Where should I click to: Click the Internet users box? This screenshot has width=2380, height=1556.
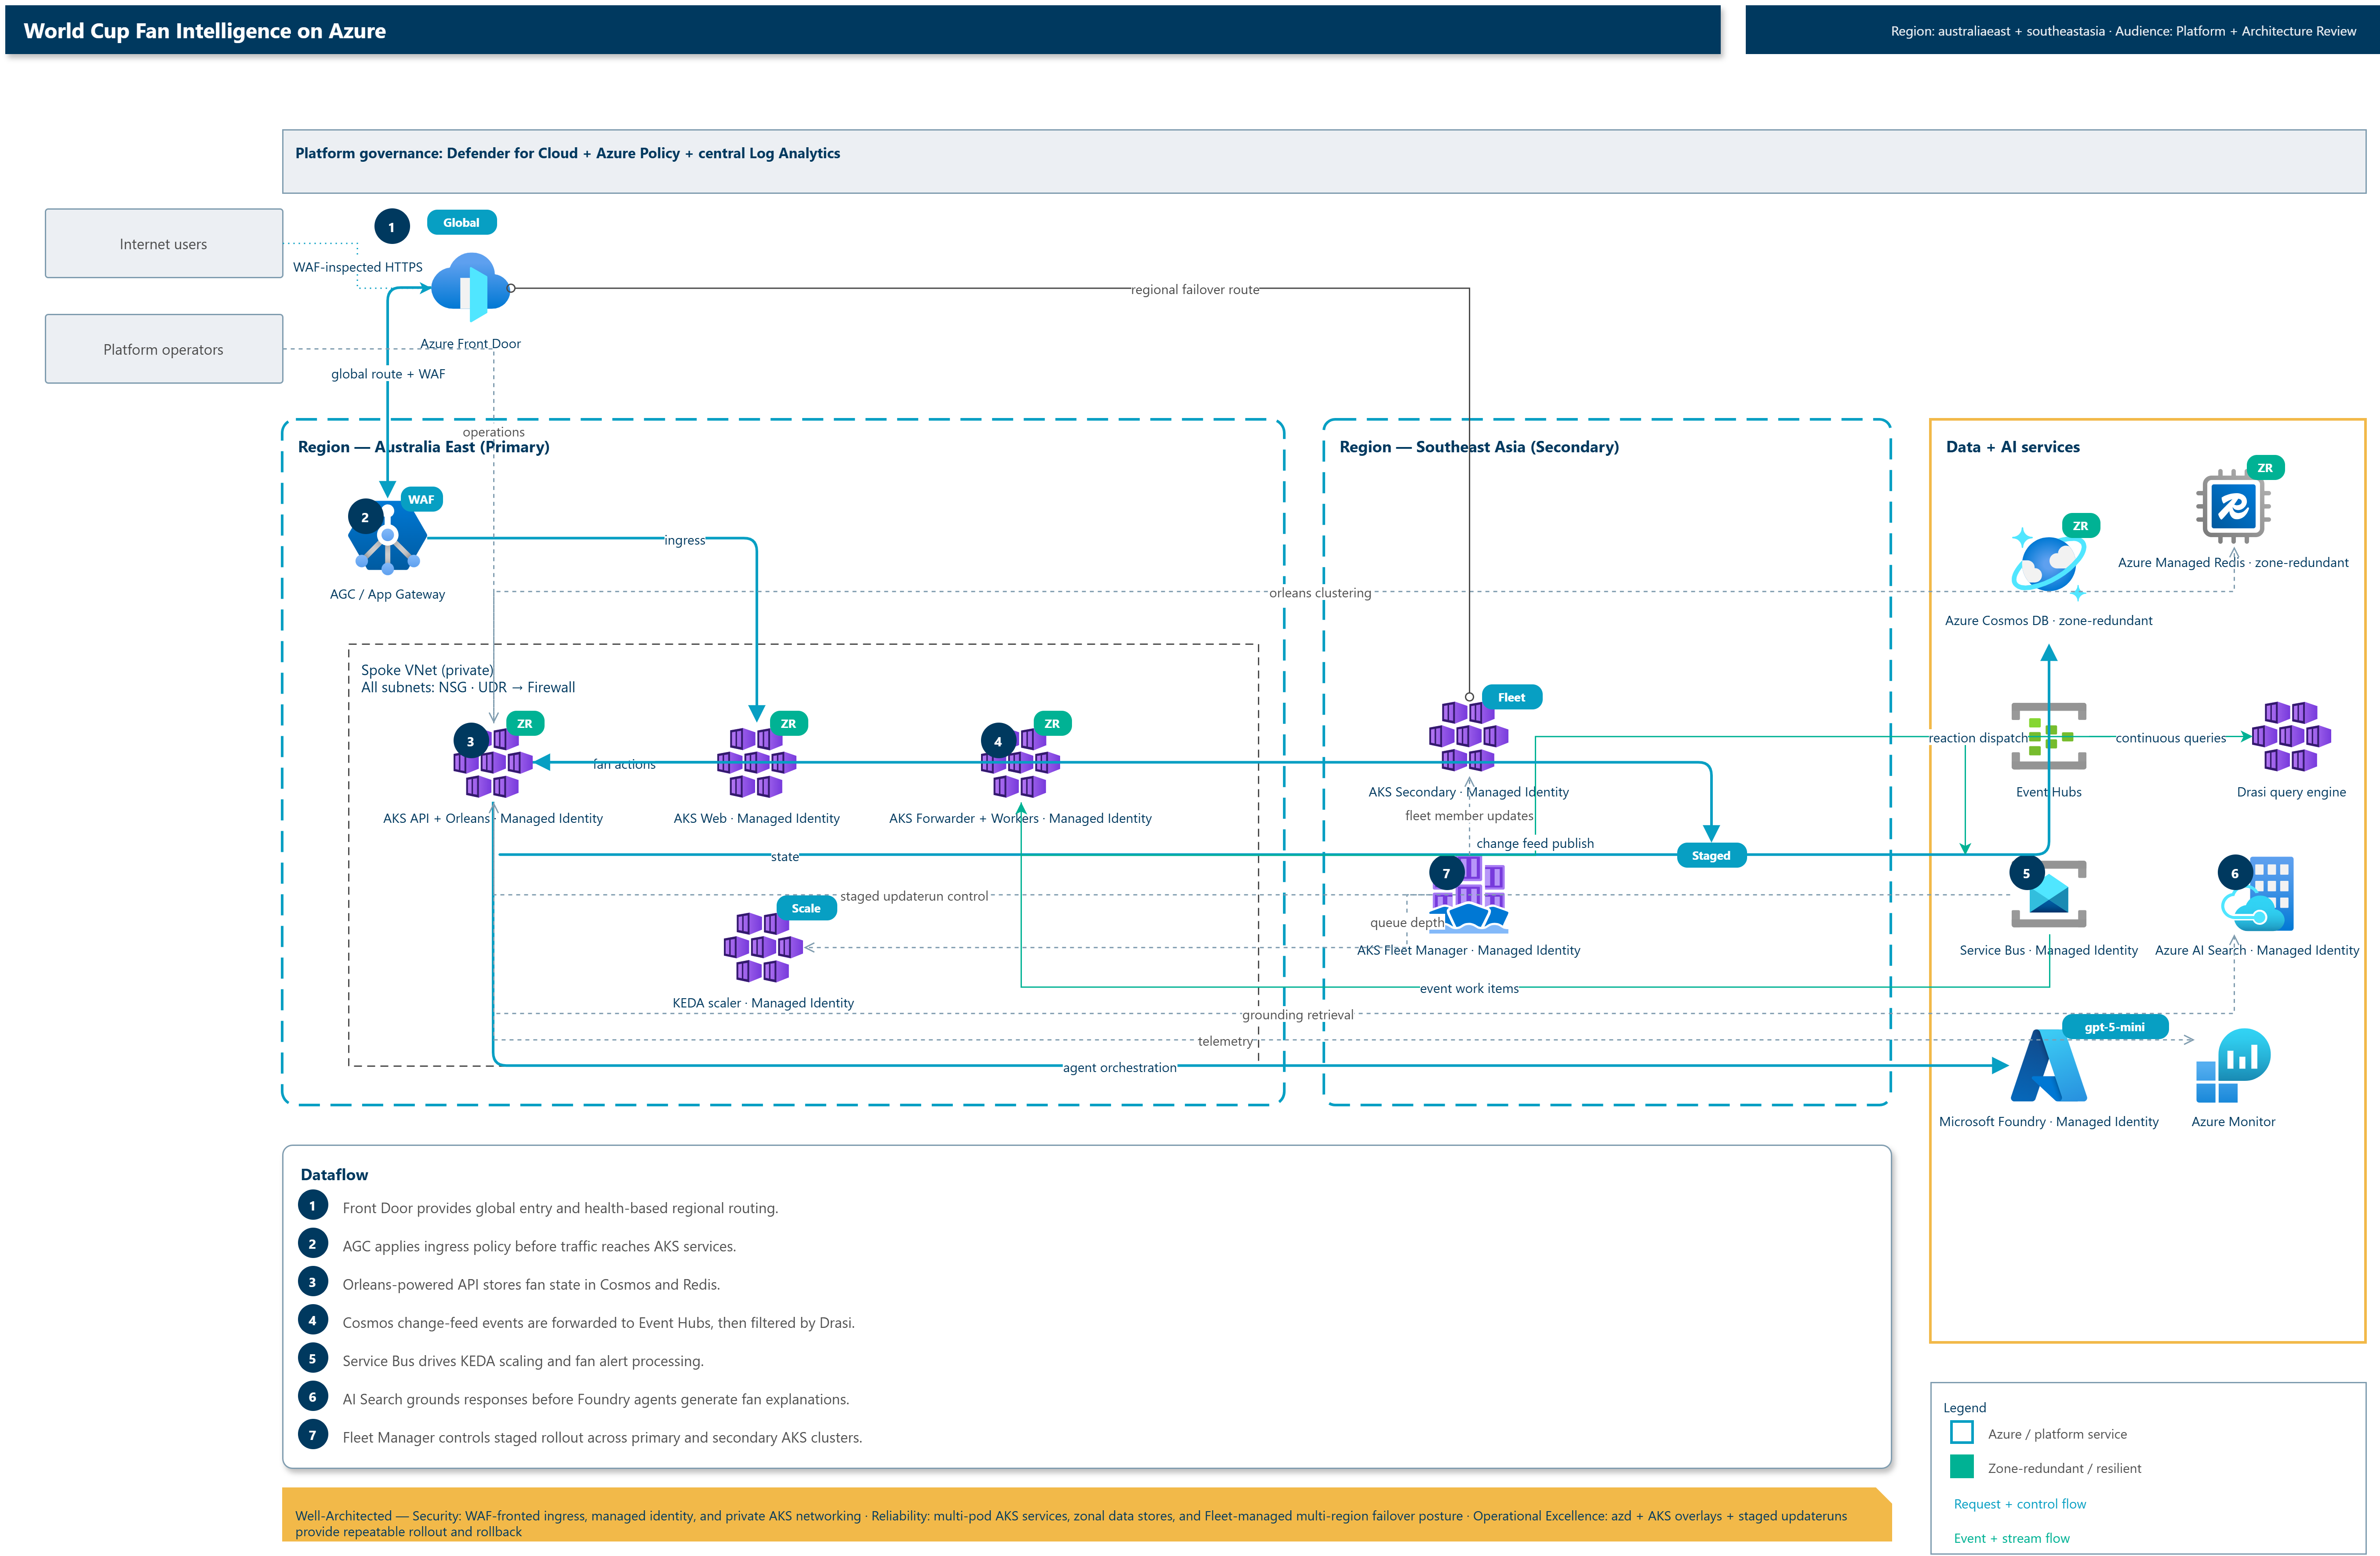[164, 243]
